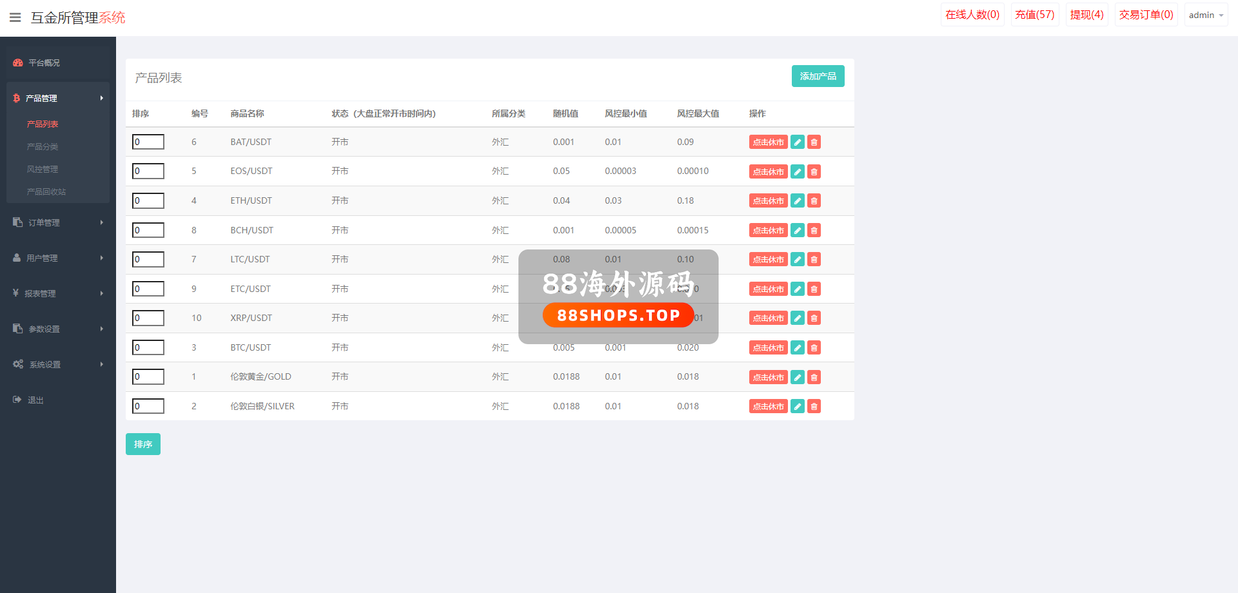Click trash icon for BCH/USDT row
The image size is (1238, 593).
(814, 230)
